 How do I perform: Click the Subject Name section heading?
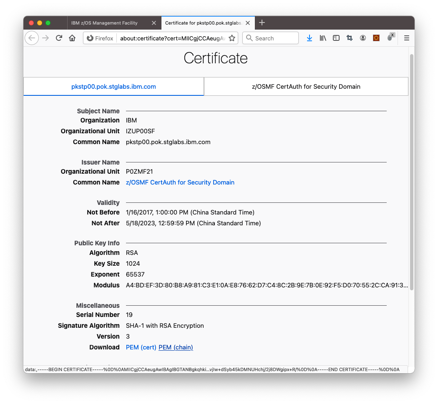click(98, 111)
